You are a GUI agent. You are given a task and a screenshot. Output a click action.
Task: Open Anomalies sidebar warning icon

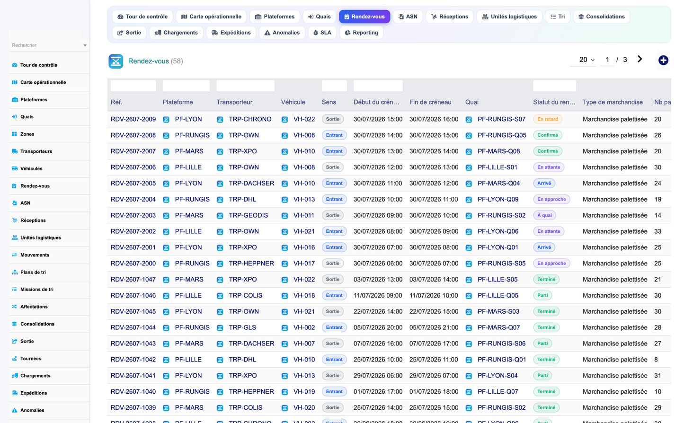coord(15,411)
